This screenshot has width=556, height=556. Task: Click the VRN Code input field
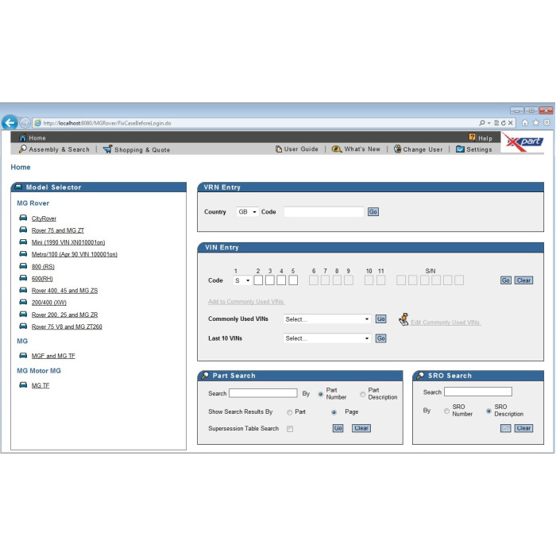coord(323,212)
